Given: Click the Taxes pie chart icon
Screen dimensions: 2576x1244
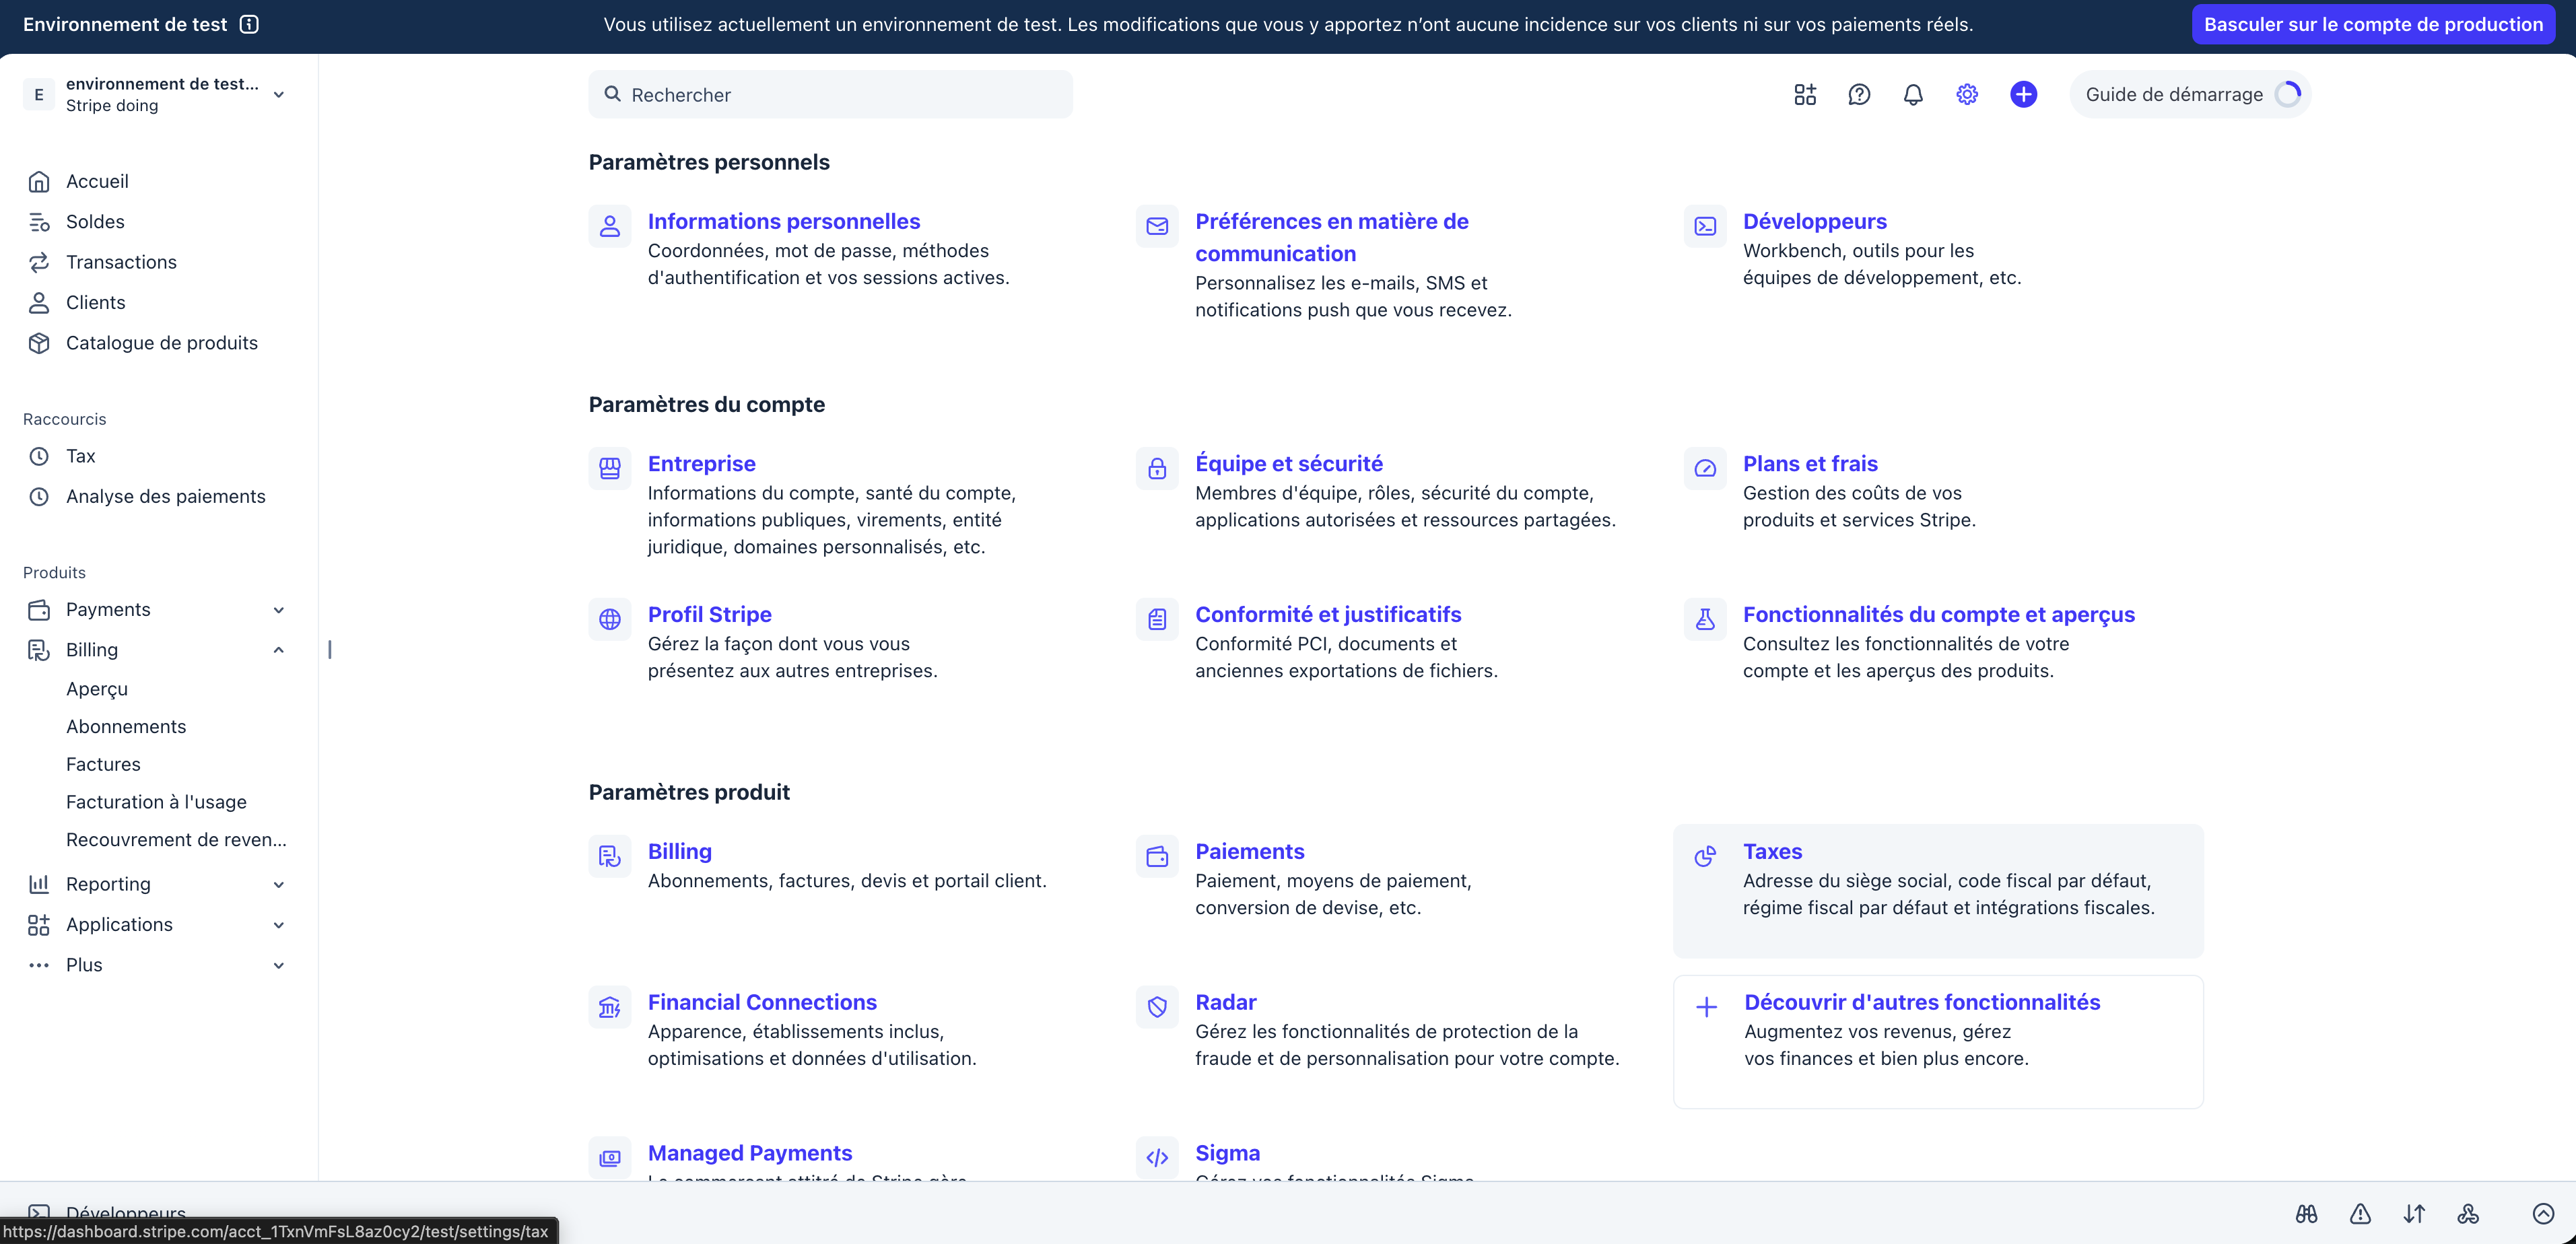Looking at the screenshot, I should 1705,856.
